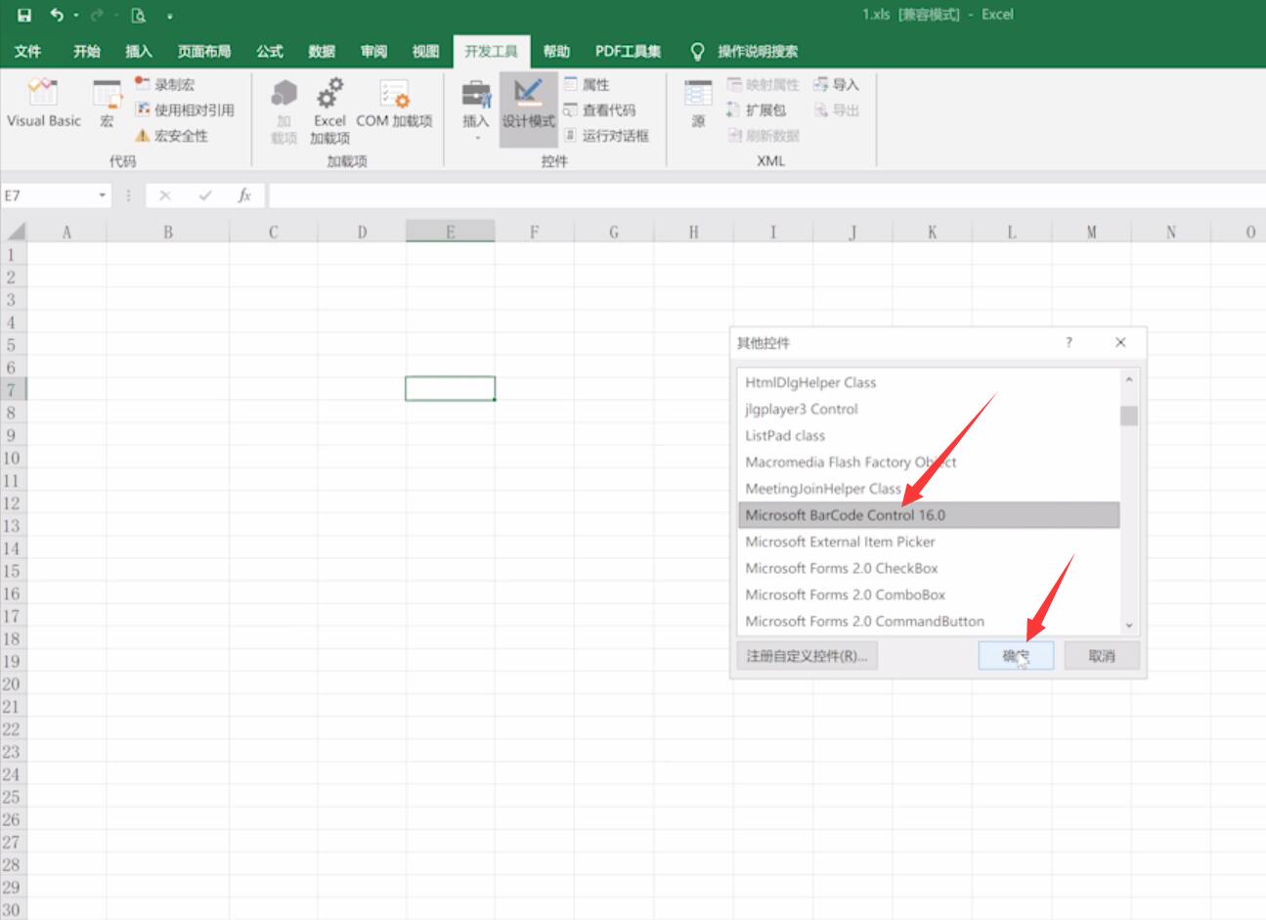1266x920 pixels.
Task: Open print preview from quick access toolbar
Action: click(139, 15)
